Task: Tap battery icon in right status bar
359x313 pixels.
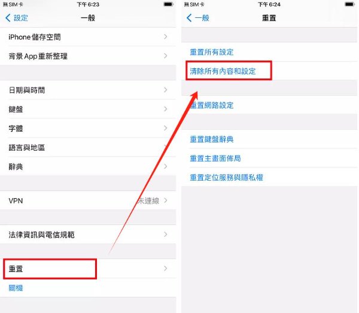Action: 350,4
